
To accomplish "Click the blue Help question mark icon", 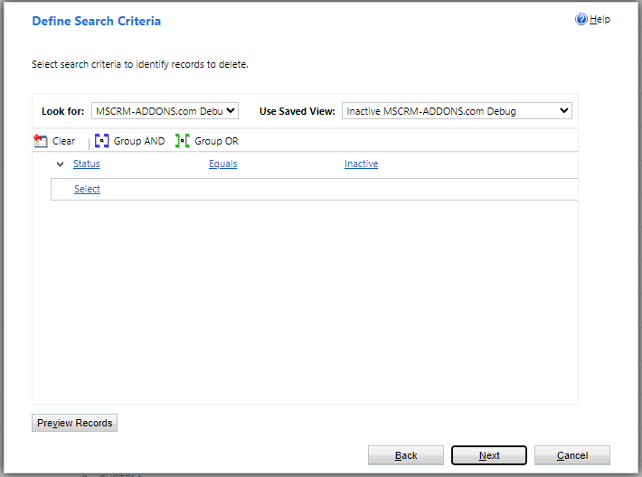I will point(581,19).
